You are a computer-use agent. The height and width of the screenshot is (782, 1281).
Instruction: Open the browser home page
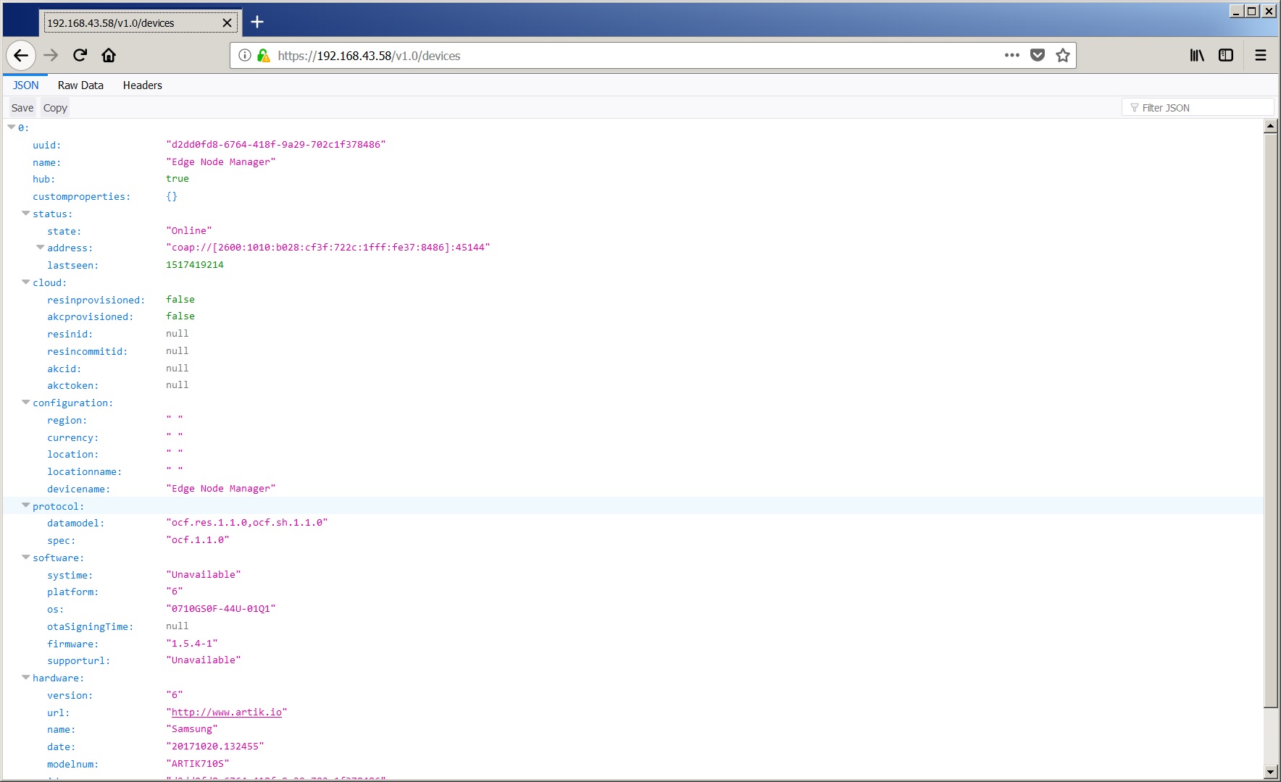click(x=109, y=55)
